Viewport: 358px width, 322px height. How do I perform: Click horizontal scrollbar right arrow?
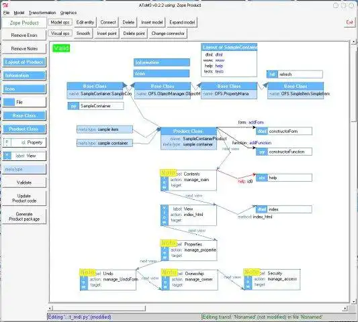pyautogui.click(x=345, y=309)
